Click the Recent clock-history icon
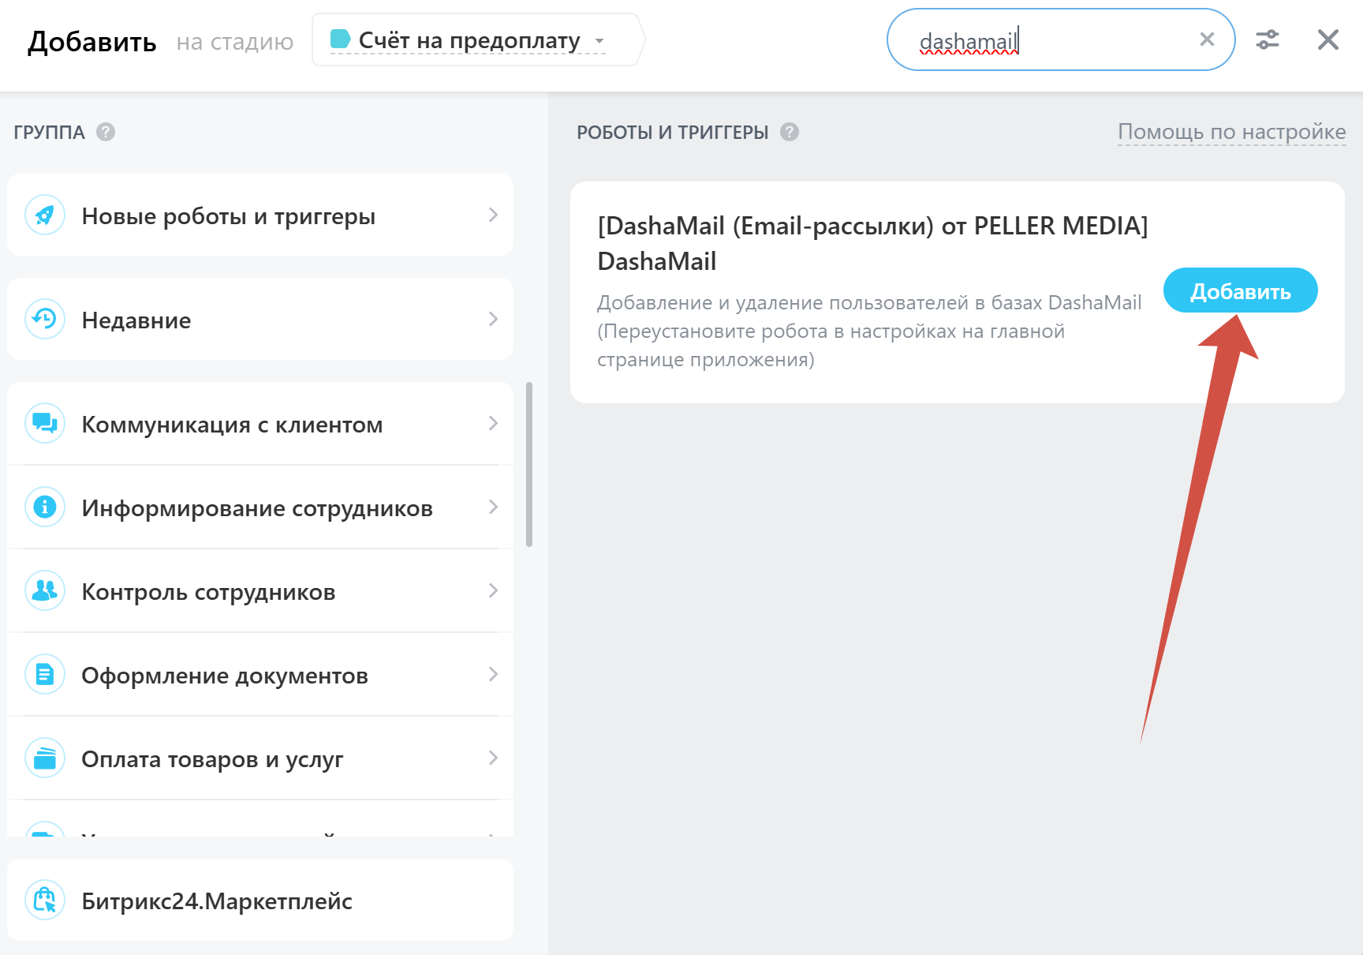 point(45,319)
